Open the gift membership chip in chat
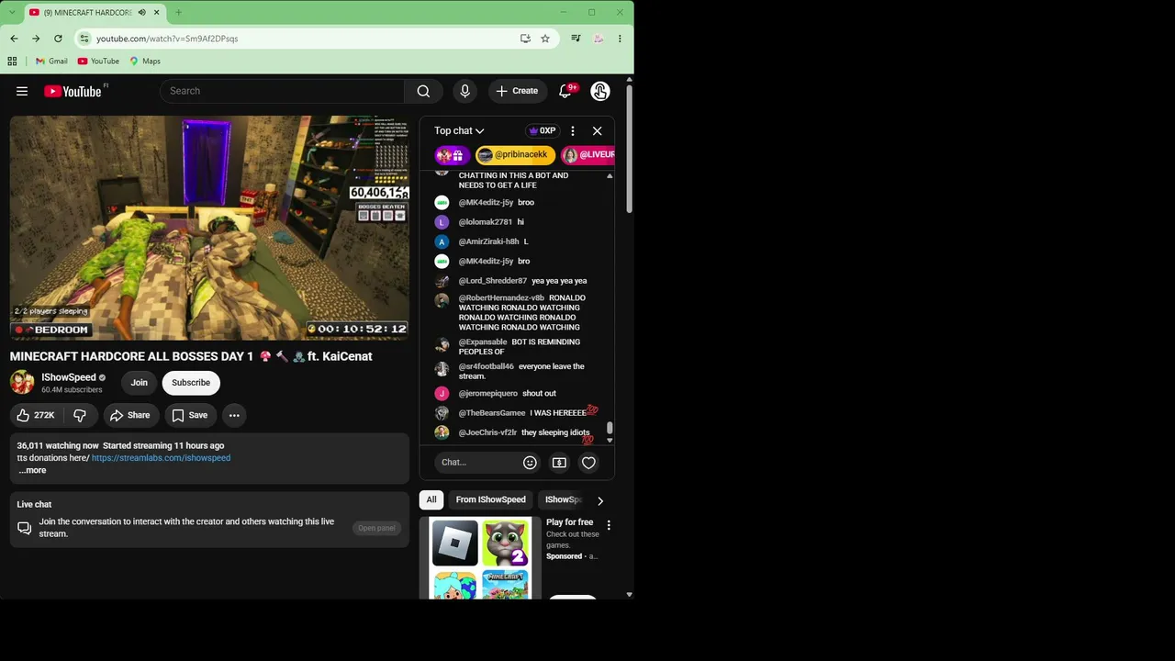This screenshot has height=661, width=1175. (453, 155)
